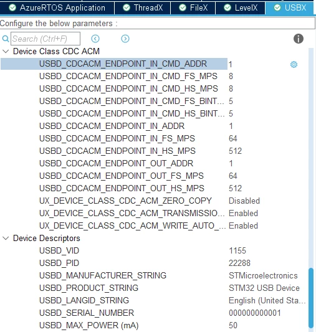Select USBD_MANUFACTURER_STRING parameter
Screen dimensions: 316x332
103,276
